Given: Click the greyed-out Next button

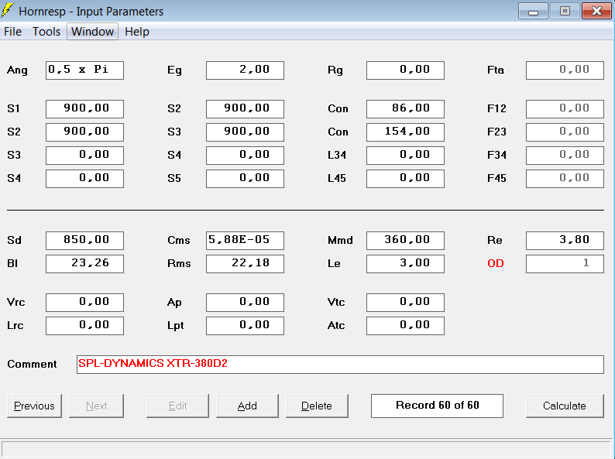Looking at the screenshot, I should (97, 406).
